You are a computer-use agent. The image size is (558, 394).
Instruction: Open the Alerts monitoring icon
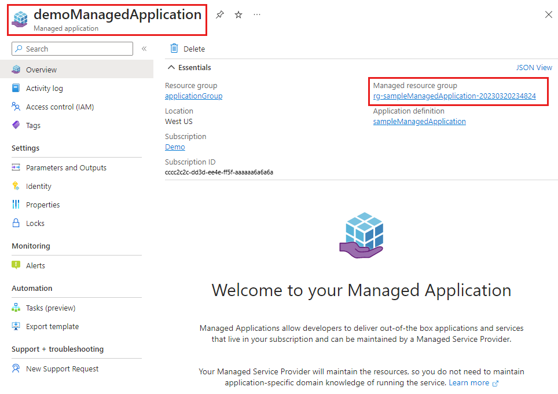pyautogui.click(x=16, y=265)
